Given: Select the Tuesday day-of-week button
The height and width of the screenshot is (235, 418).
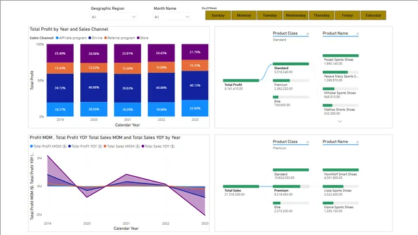Looking at the screenshot, I should [x=270, y=16].
